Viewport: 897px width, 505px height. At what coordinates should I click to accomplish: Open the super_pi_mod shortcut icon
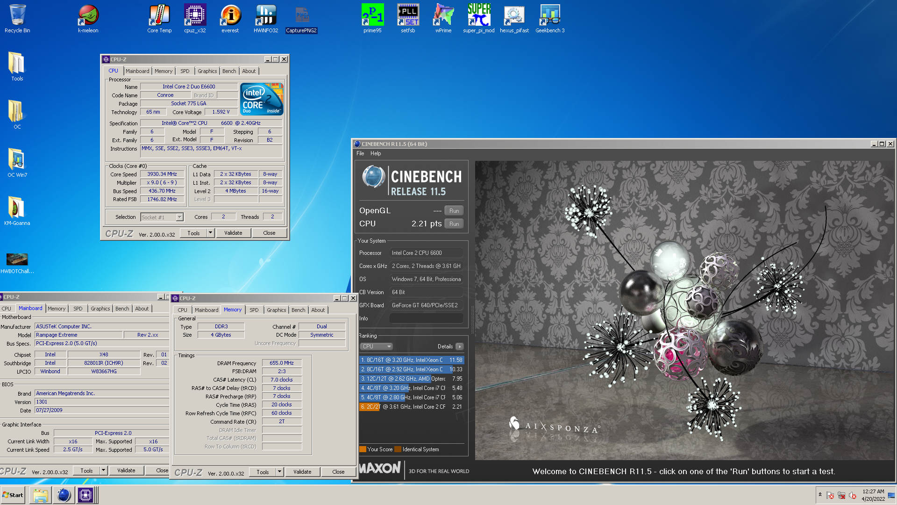479,19
